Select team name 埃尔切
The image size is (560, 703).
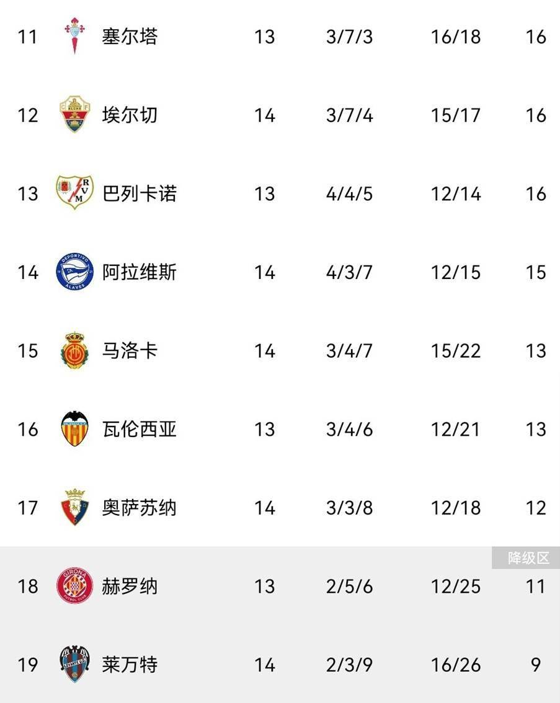tap(130, 115)
